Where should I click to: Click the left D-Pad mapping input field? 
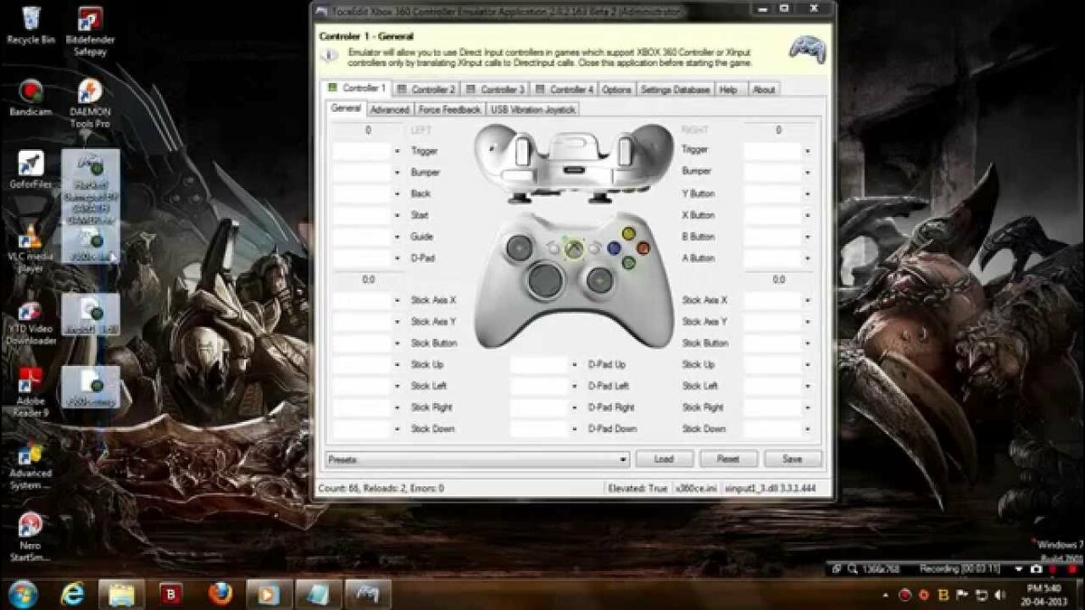(363, 258)
